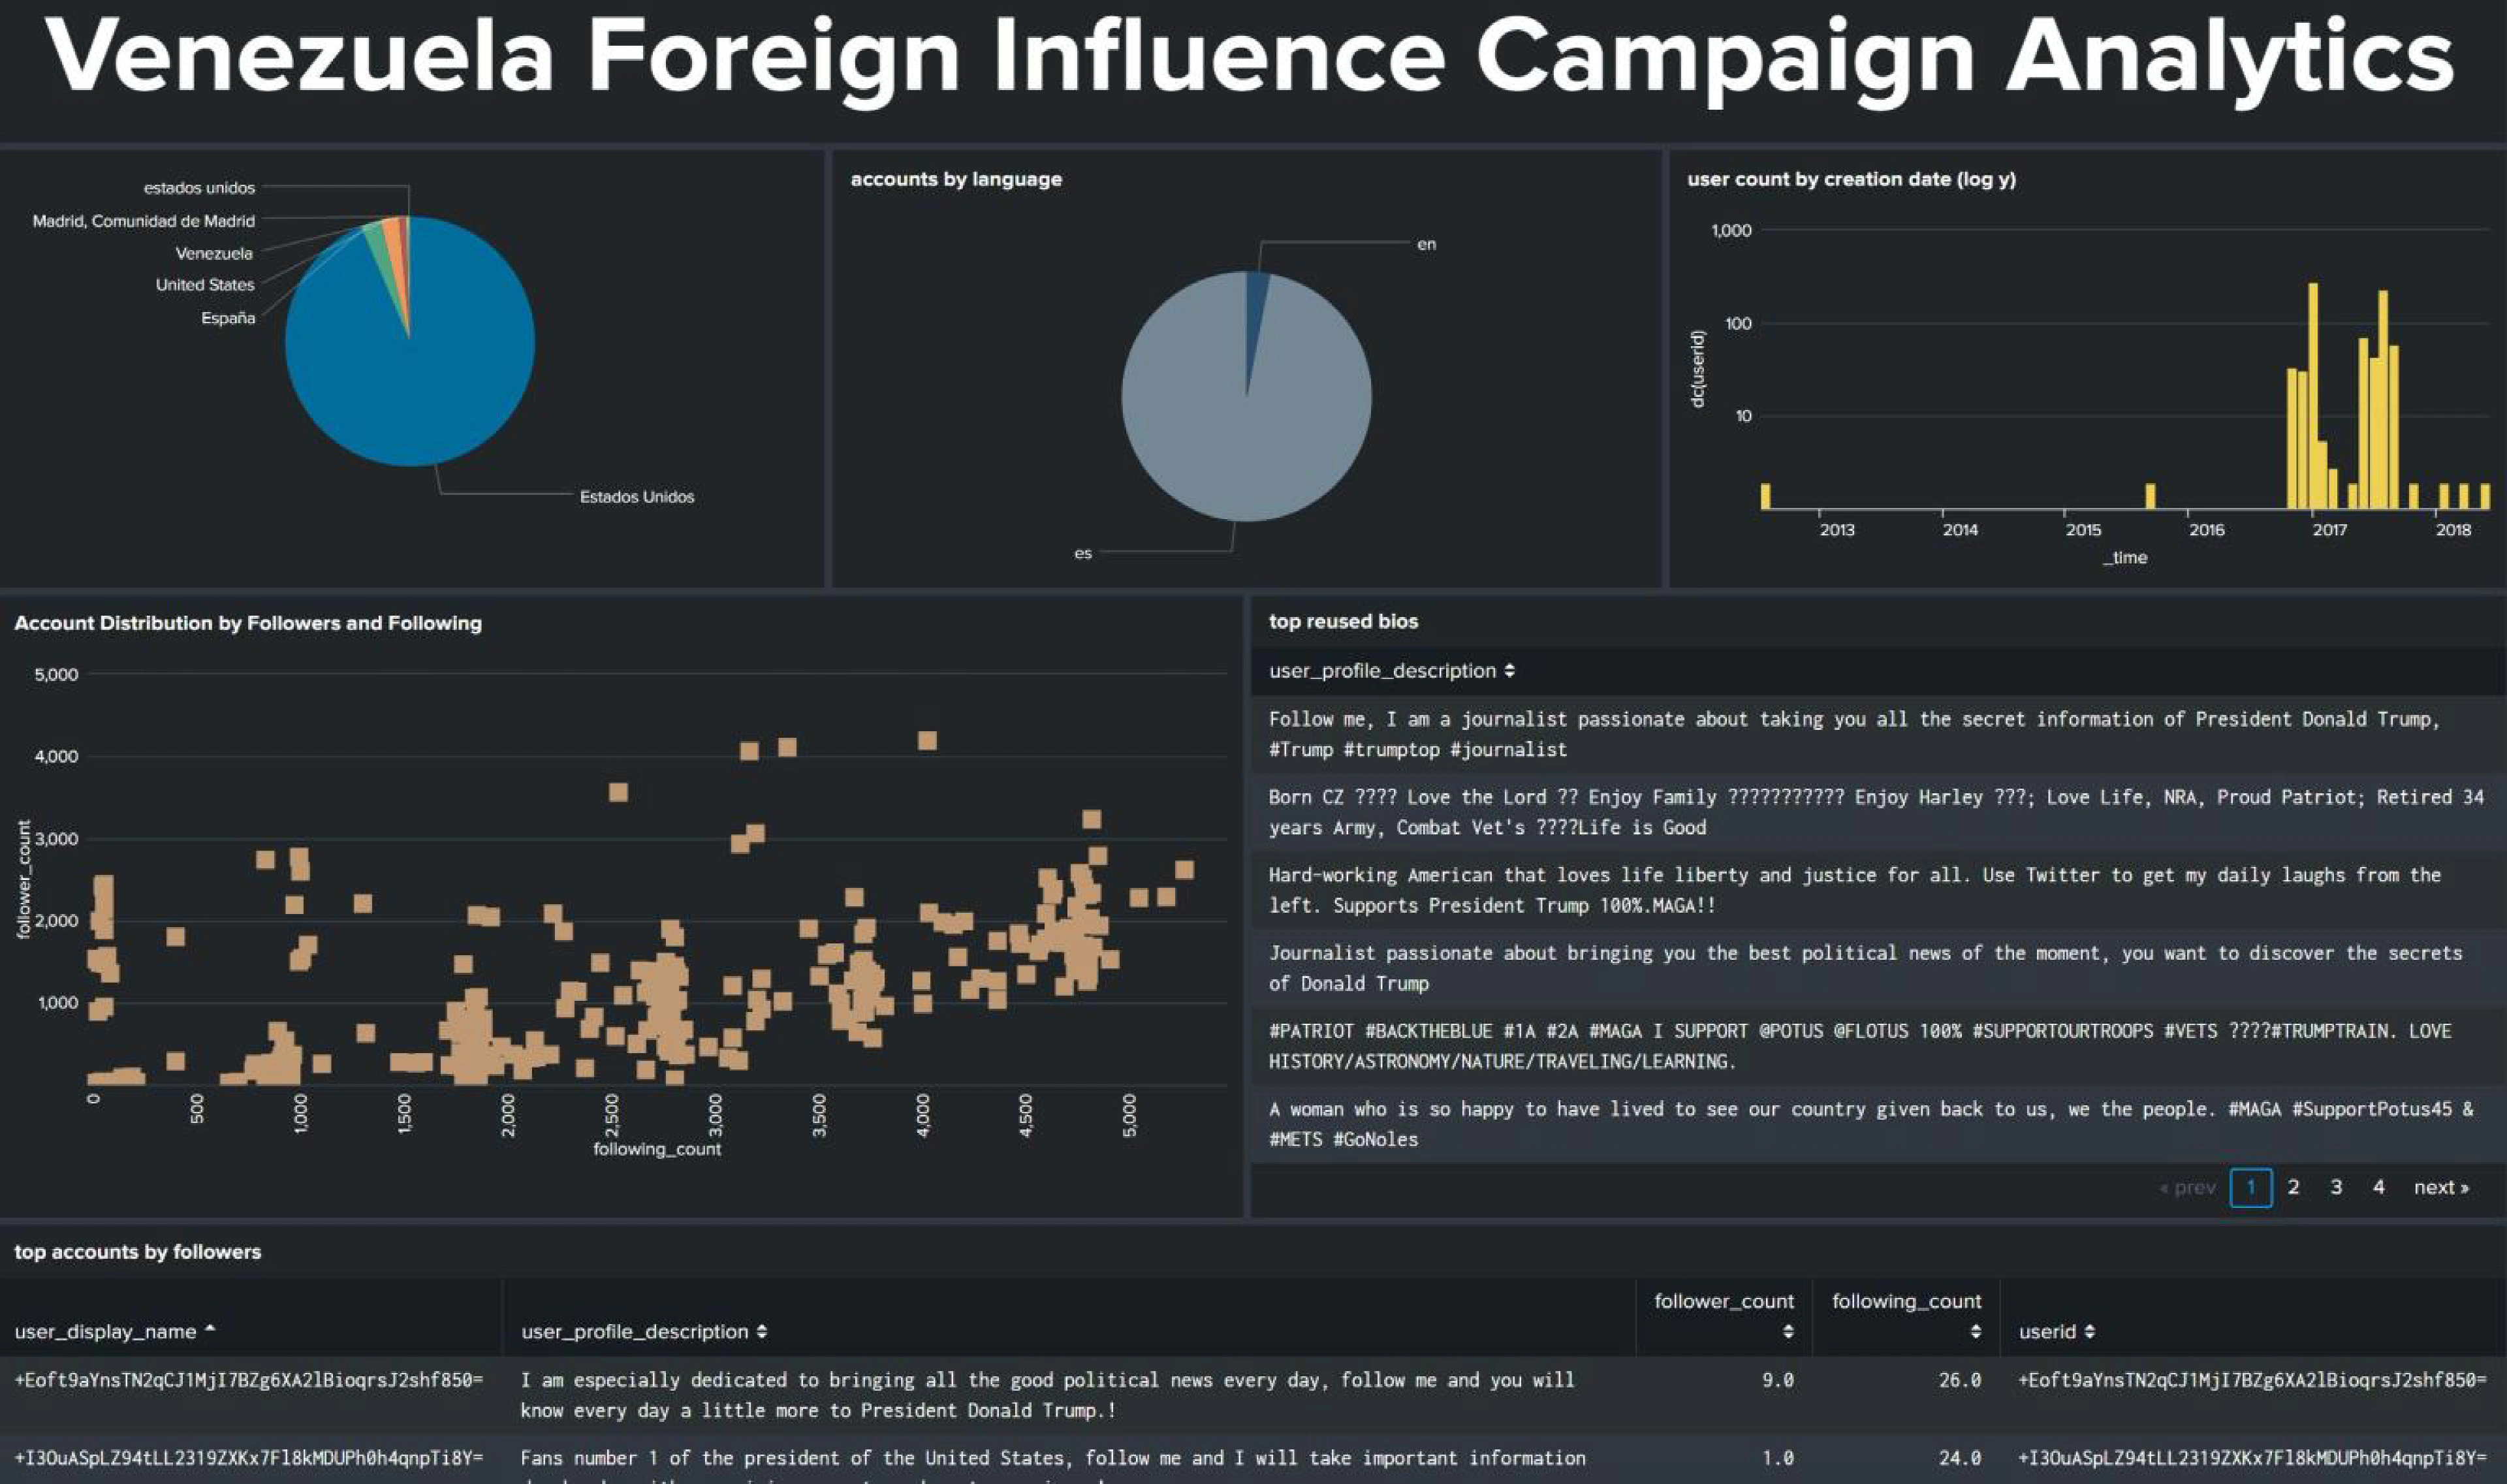Click the small bar between 2015 and 2016
Screen dimensions: 2507x1484
pyautogui.click(x=2150, y=497)
